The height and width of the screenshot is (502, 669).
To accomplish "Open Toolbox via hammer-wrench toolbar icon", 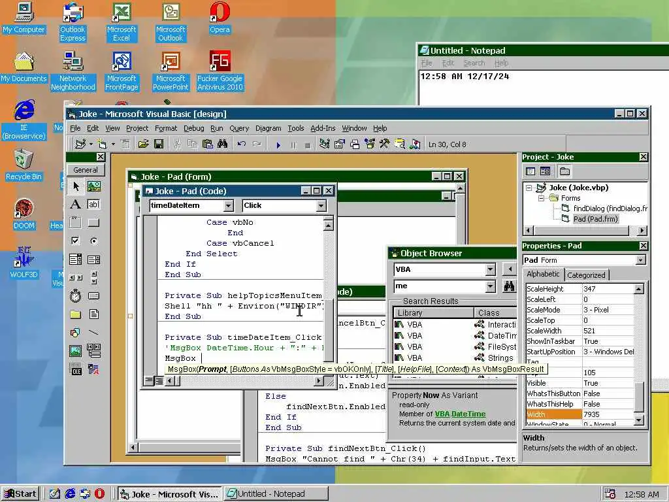I will pyautogui.click(x=384, y=144).
